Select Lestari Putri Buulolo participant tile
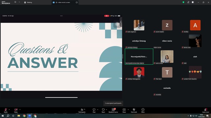Viewport: 211px width, 118px height. tap(195, 72)
